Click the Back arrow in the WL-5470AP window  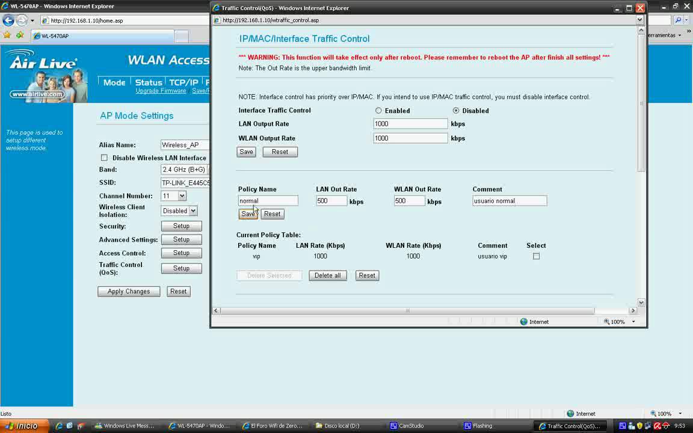[8, 20]
